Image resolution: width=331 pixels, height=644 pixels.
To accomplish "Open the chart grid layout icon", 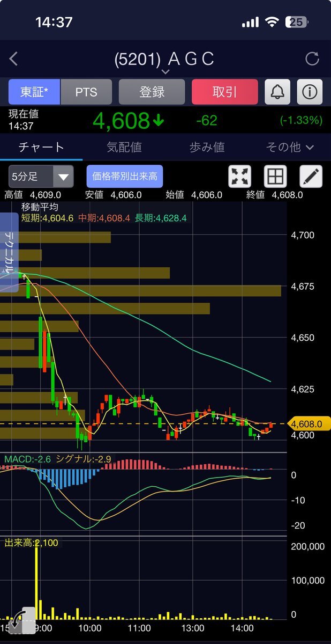I will pos(275,177).
